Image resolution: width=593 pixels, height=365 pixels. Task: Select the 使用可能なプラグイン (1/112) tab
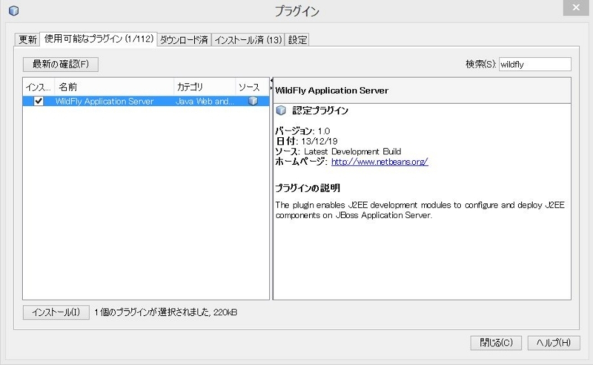99,39
